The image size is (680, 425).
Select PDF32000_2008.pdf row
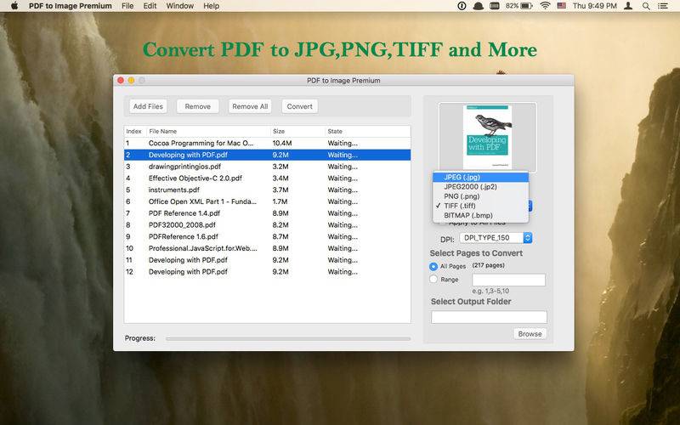click(x=267, y=225)
